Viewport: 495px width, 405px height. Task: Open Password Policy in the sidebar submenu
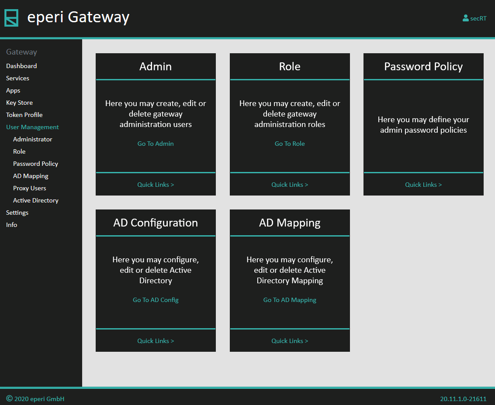pyautogui.click(x=36, y=164)
